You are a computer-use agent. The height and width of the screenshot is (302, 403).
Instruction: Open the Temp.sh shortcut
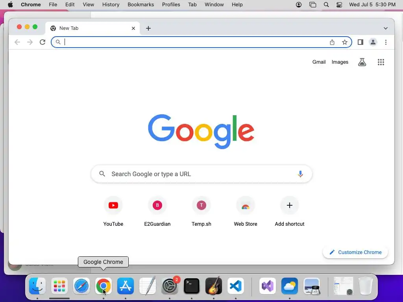click(201, 212)
